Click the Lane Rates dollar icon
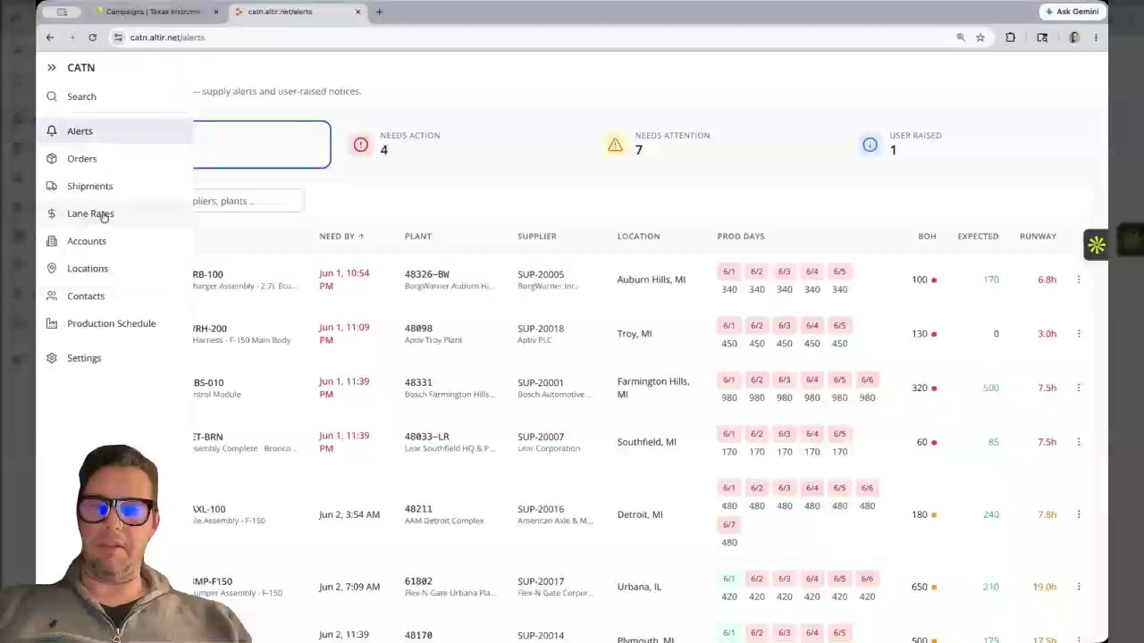1144x643 pixels. [x=52, y=213]
